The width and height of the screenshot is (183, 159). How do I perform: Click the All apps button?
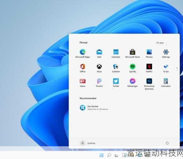(x=162, y=43)
